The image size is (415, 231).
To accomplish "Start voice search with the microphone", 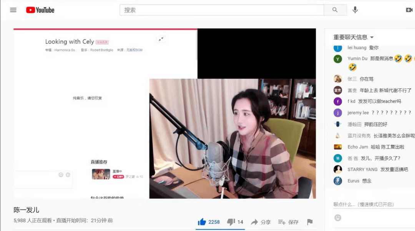I will (355, 10).
